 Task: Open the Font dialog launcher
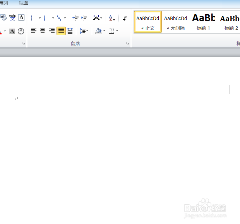[x=23, y=43]
